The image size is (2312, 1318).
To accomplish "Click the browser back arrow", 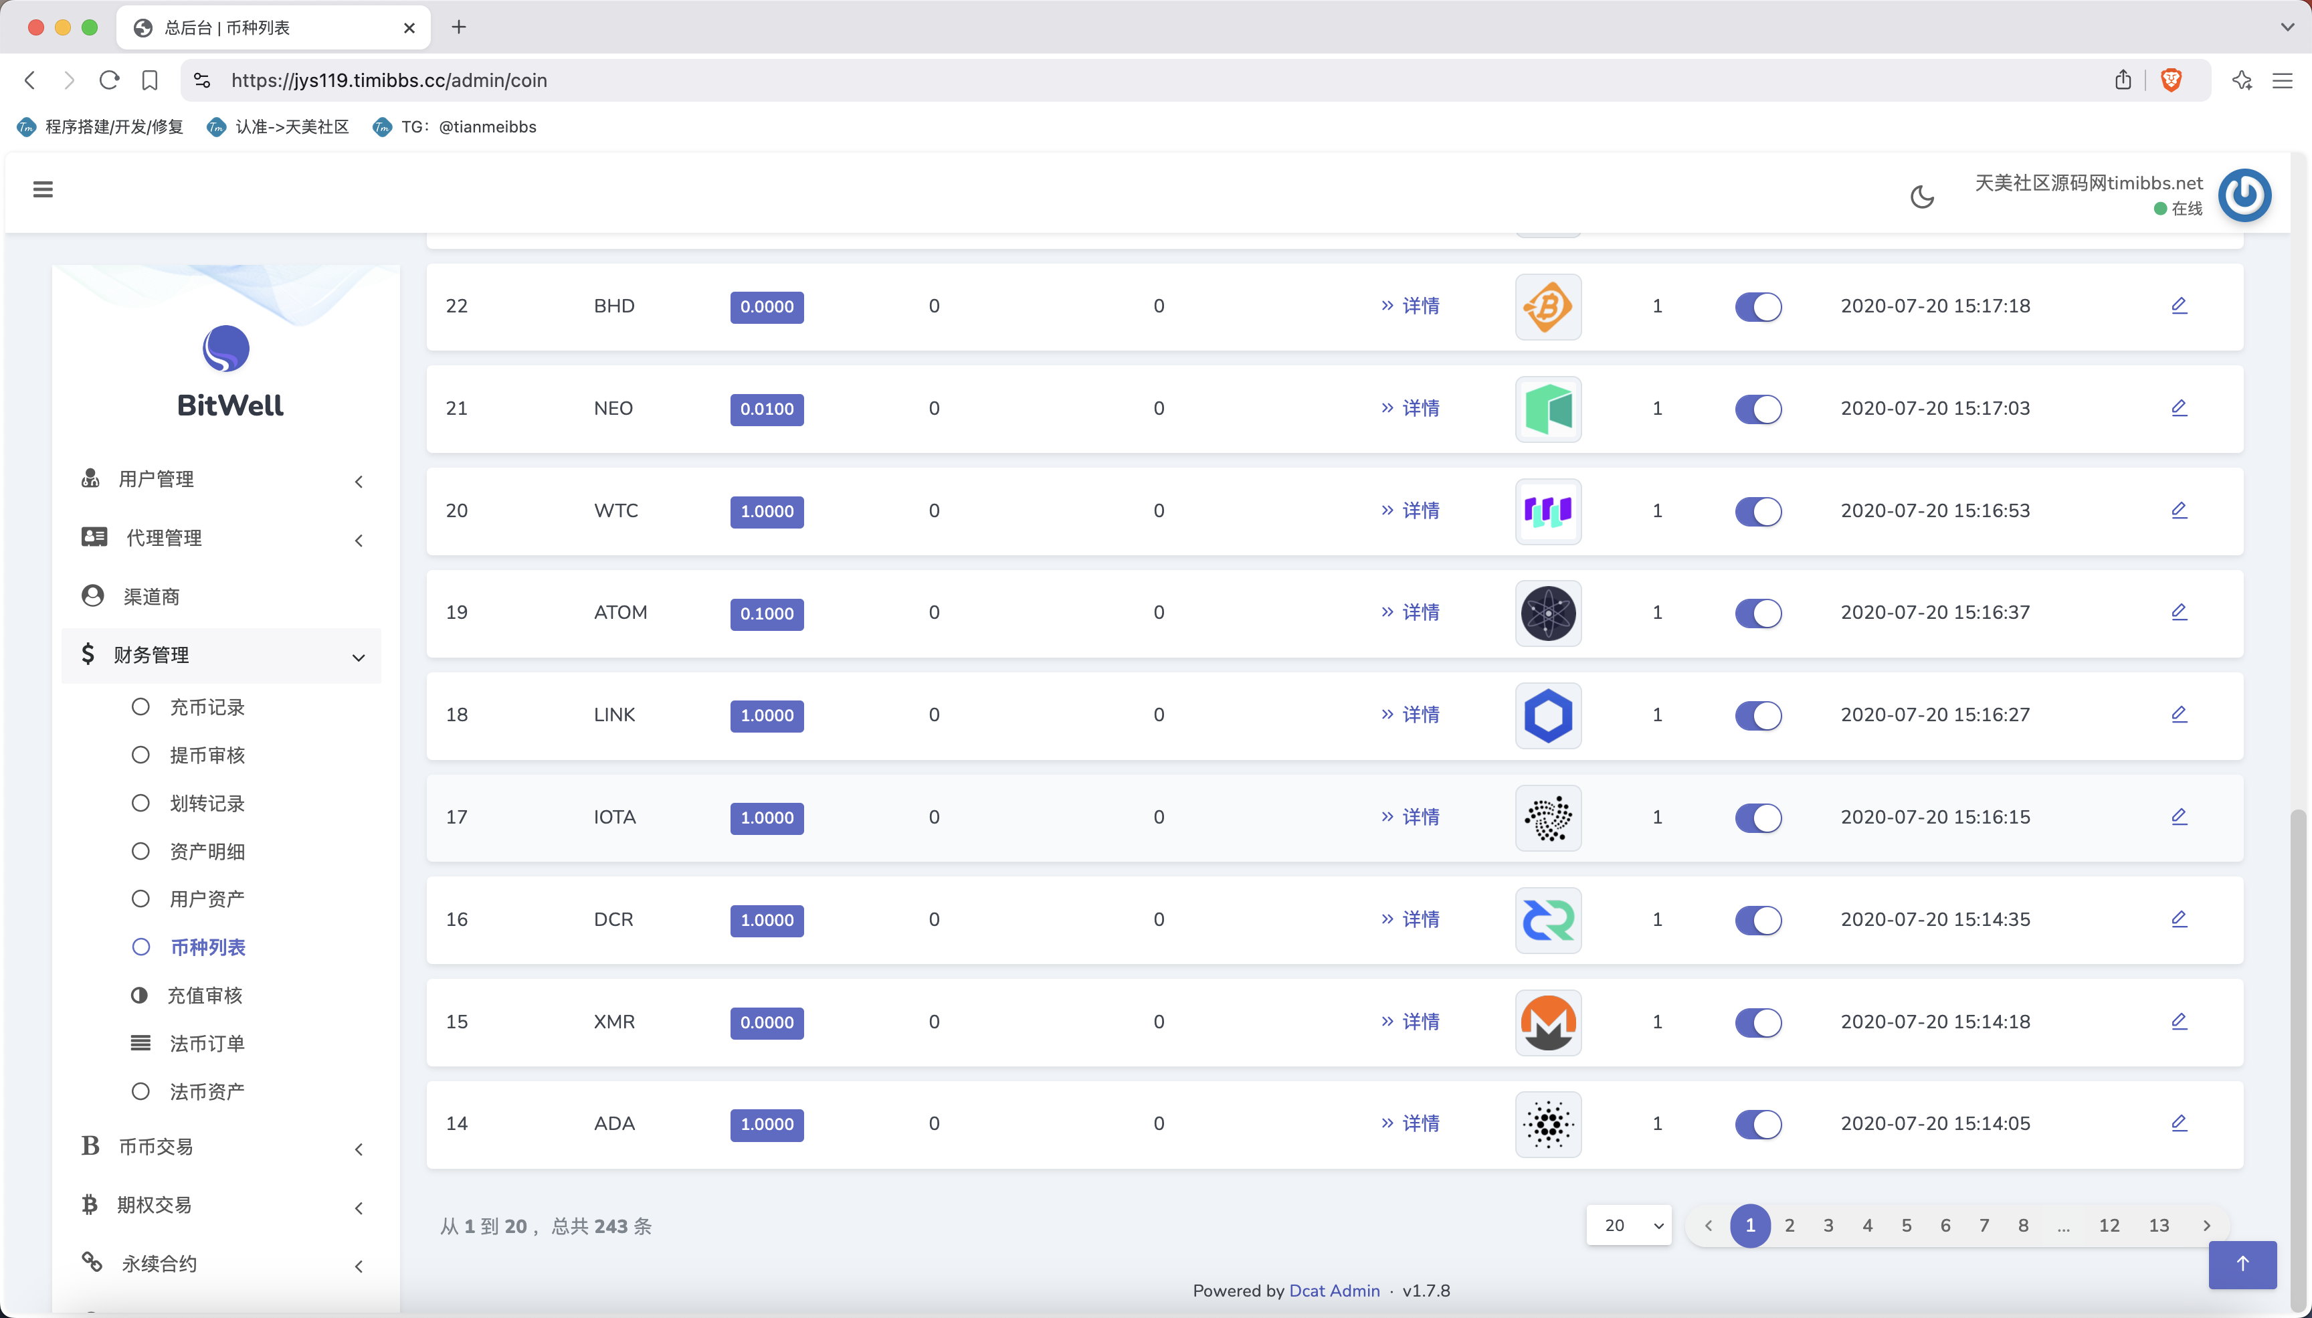I will pyautogui.click(x=30, y=80).
